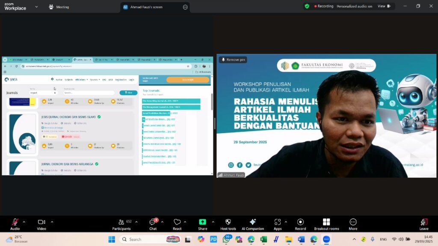Open the Zoom Workplace dropdown chevron
This screenshot has height=246, width=438.
tap(36, 7)
